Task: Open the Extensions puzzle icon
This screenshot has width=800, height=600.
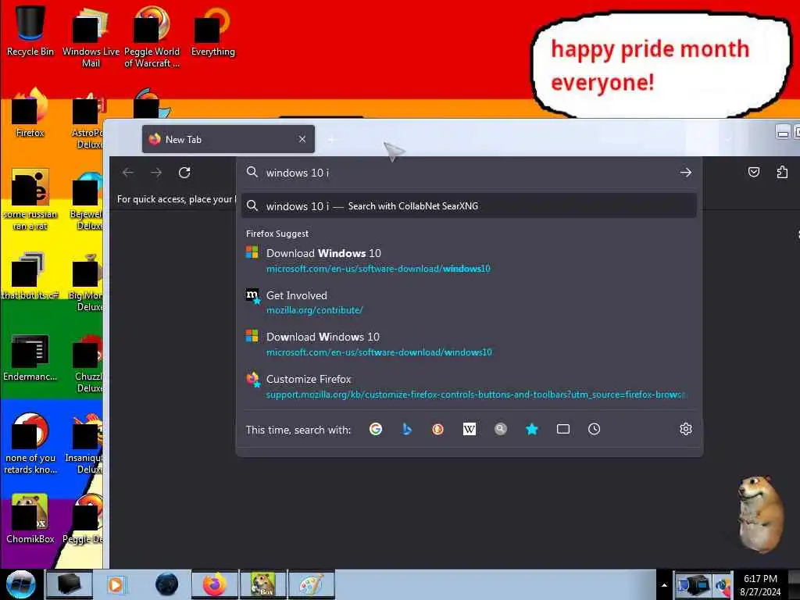Action: pos(782,173)
